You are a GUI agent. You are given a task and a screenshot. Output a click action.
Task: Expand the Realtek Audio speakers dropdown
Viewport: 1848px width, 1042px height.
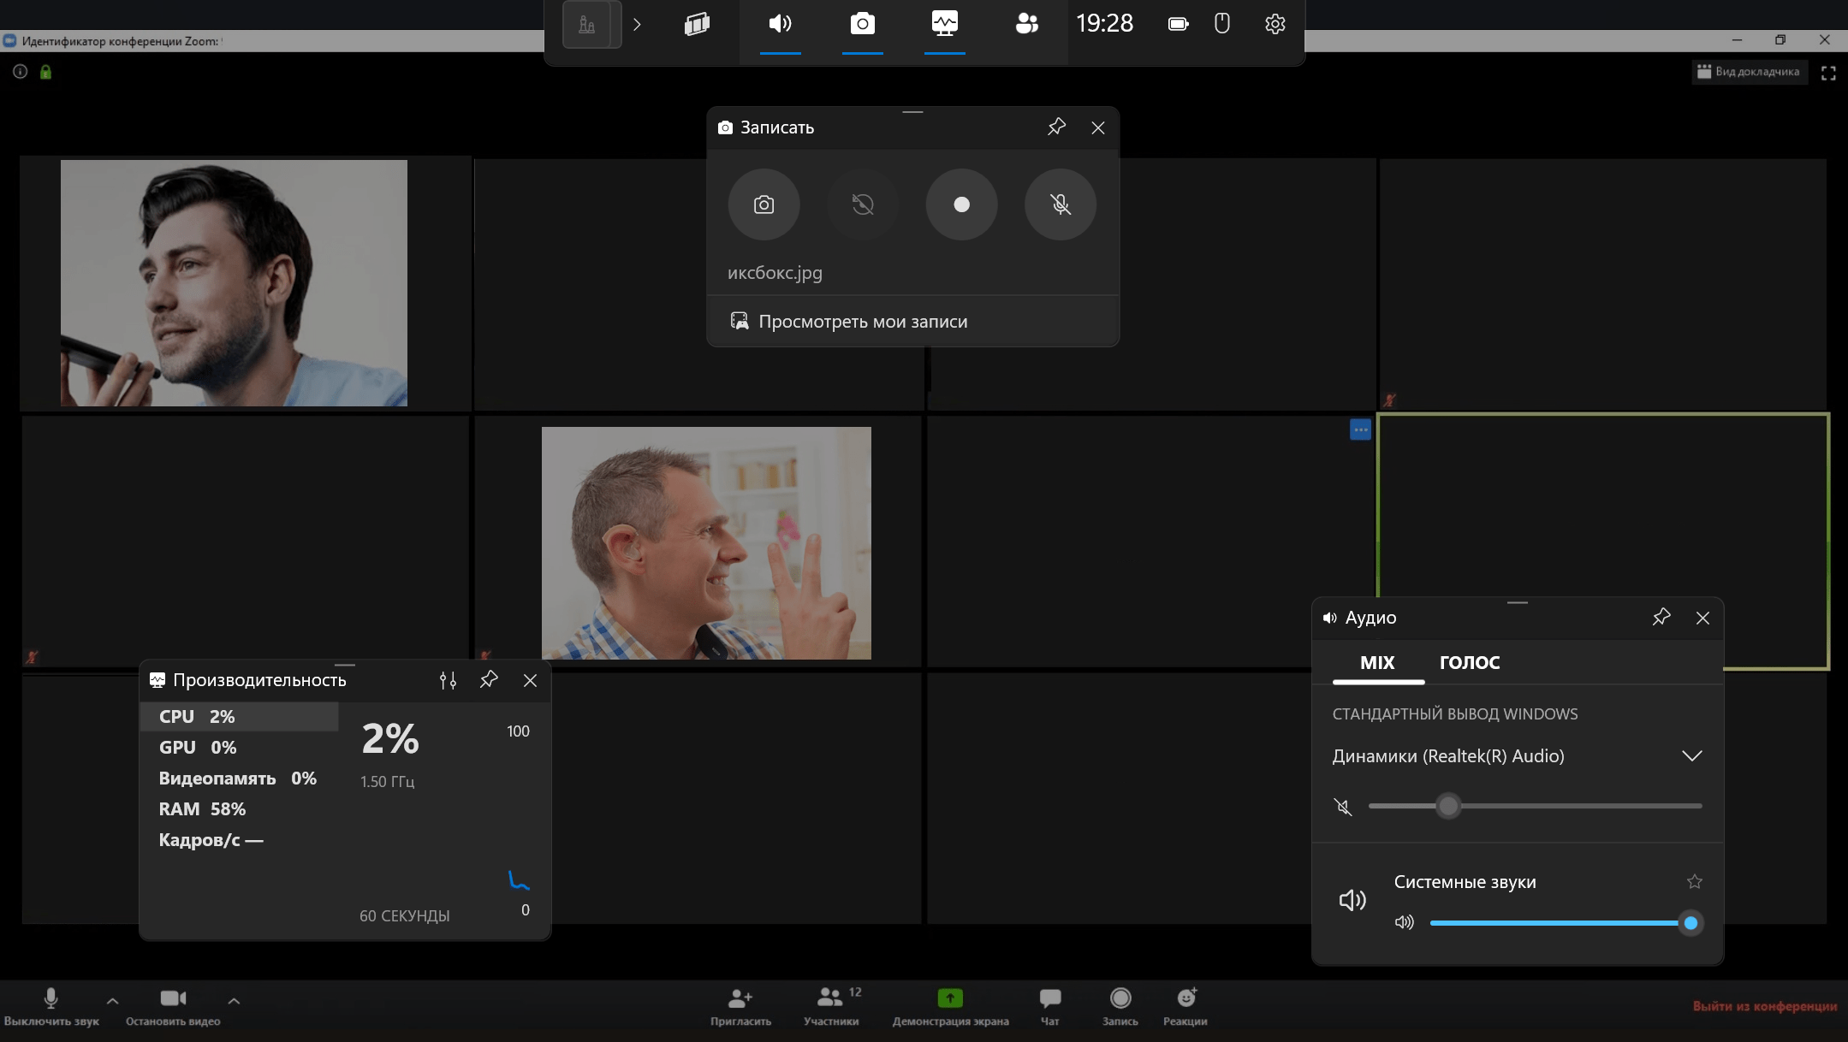pos(1691,756)
